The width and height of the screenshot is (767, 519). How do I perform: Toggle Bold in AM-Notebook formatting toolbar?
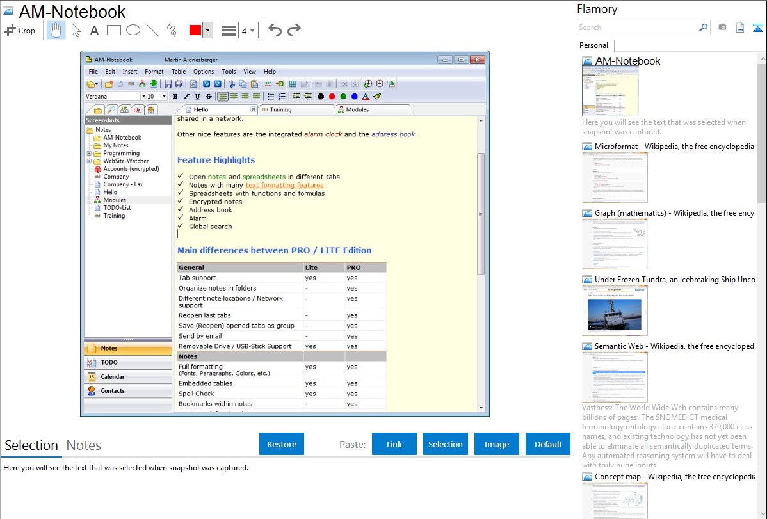click(x=175, y=97)
